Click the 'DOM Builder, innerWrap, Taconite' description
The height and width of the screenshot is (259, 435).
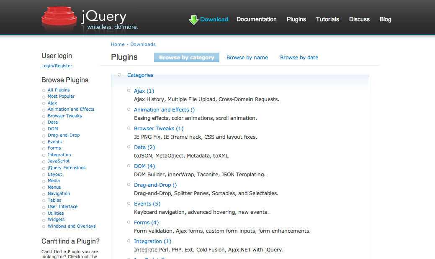(200, 175)
